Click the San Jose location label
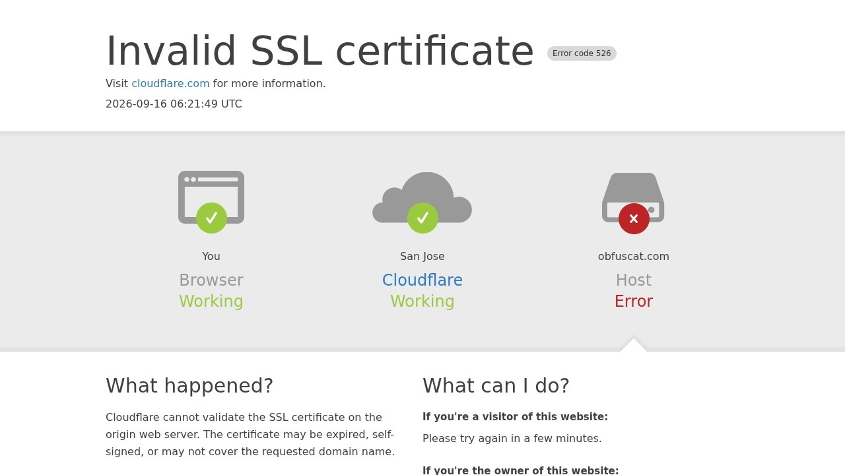This screenshot has height=475, width=845. (x=422, y=257)
